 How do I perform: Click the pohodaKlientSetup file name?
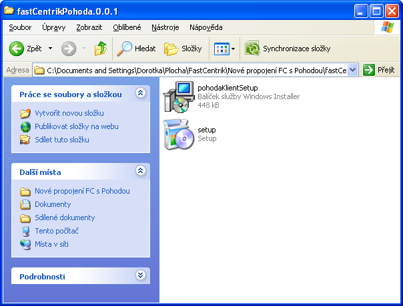tap(228, 88)
